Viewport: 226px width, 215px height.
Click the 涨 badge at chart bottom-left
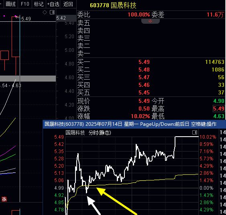point(4,199)
